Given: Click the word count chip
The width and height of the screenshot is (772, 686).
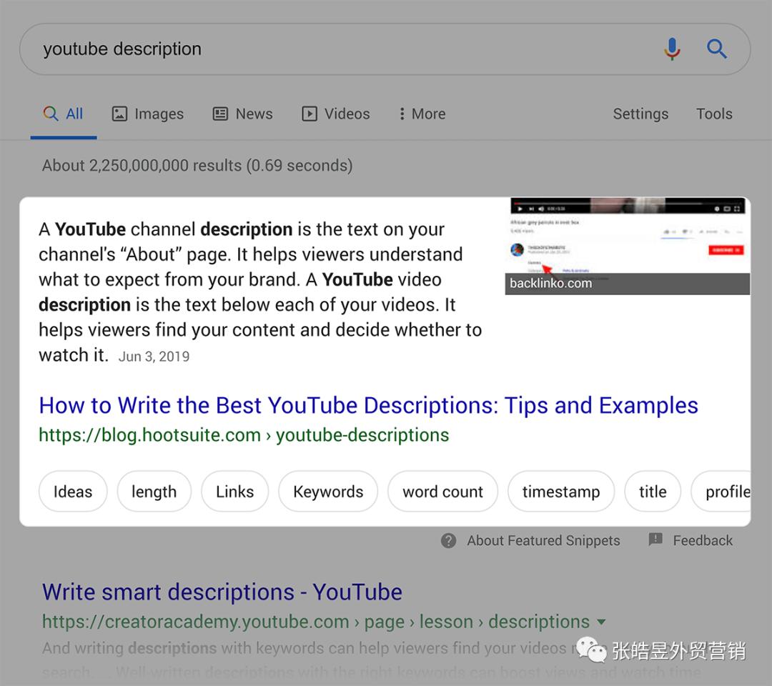Looking at the screenshot, I should click(x=442, y=491).
